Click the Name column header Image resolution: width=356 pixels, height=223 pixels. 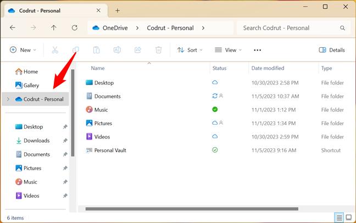pos(98,68)
